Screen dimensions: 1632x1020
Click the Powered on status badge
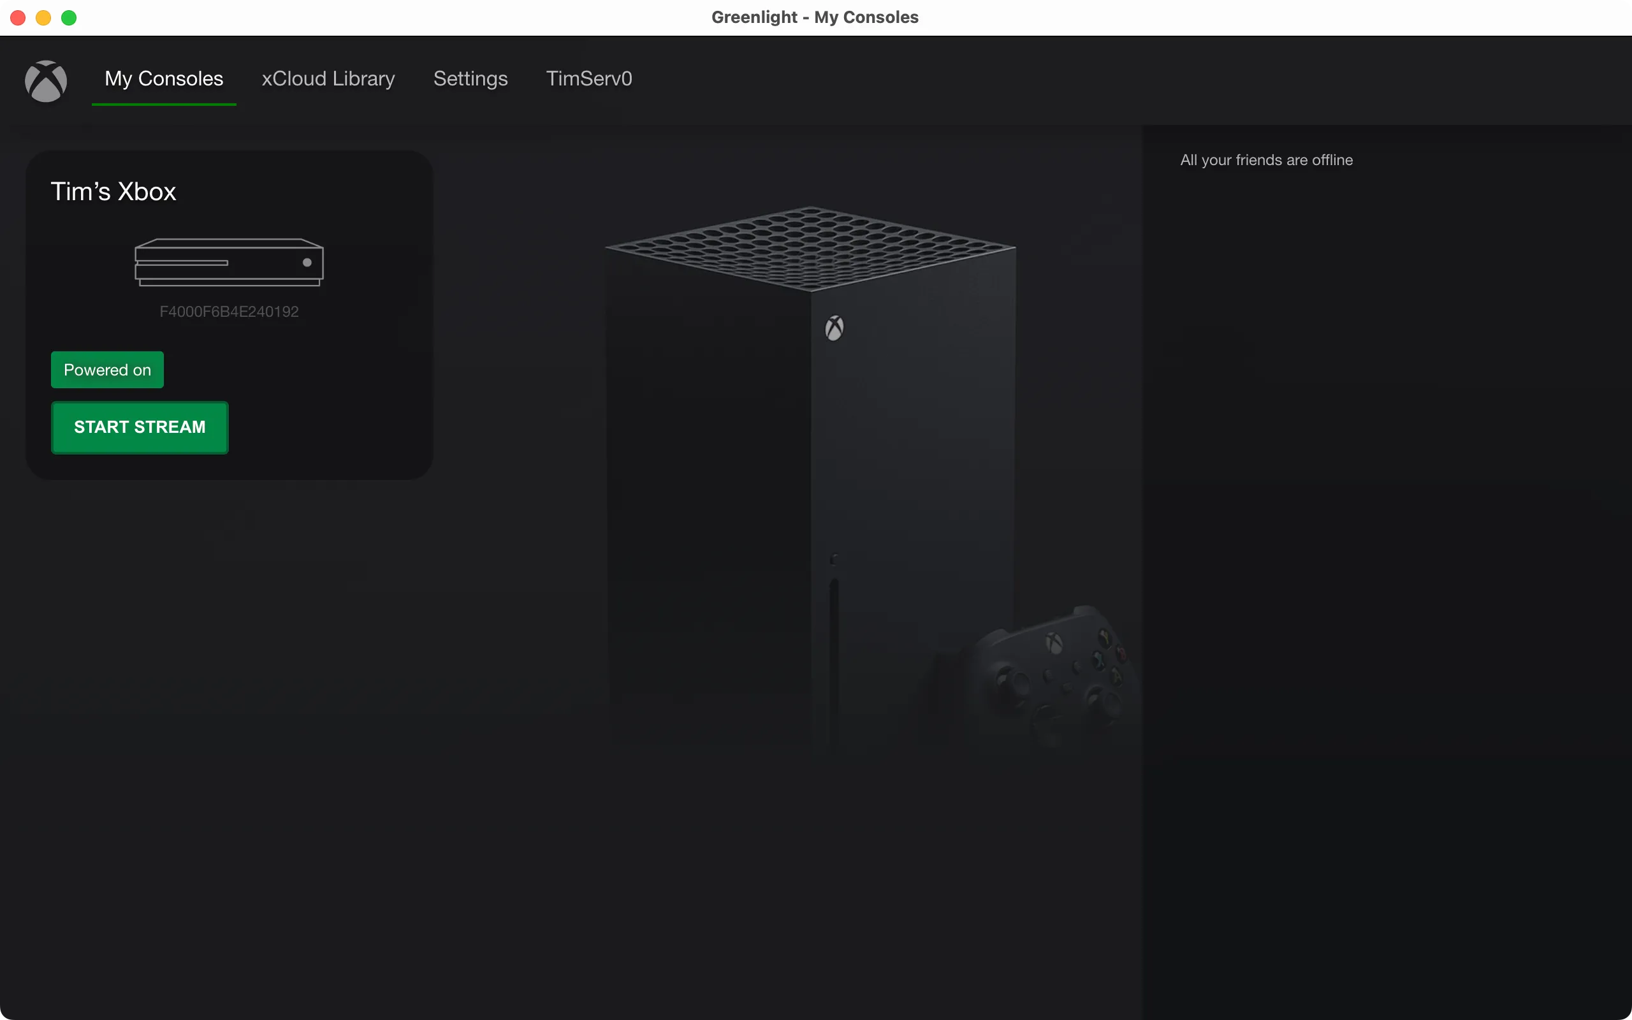(x=107, y=370)
